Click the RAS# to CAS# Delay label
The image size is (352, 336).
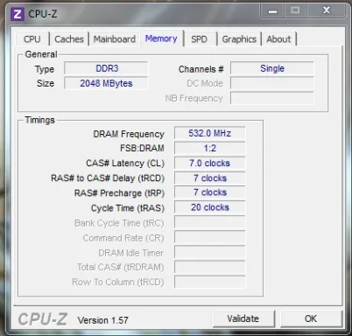(x=108, y=178)
